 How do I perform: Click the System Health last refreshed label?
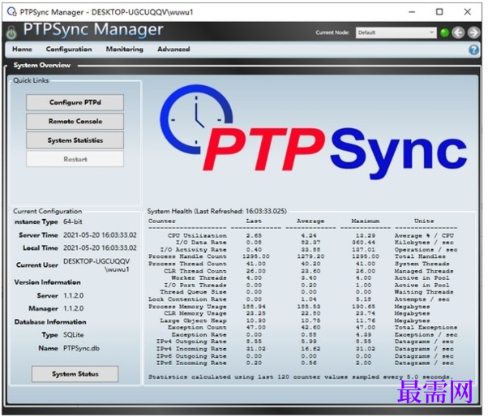point(217,212)
